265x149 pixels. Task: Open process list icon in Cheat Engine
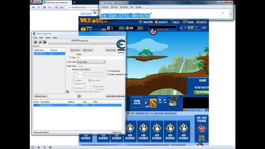pos(36,42)
